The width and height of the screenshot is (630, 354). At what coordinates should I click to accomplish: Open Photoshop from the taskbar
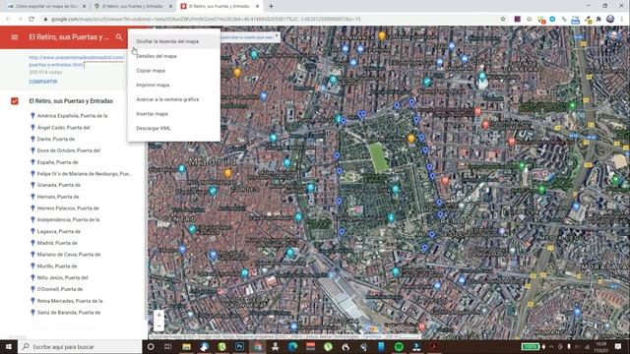tap(239, 347)
